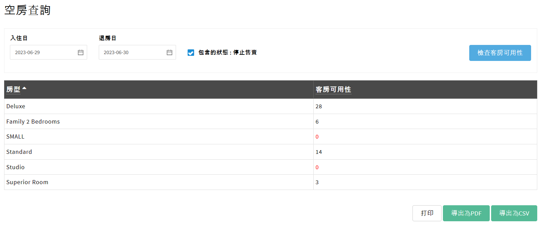Open check-in date calendar icon
The height and width of the screenshot is (225, 541).
81,52
